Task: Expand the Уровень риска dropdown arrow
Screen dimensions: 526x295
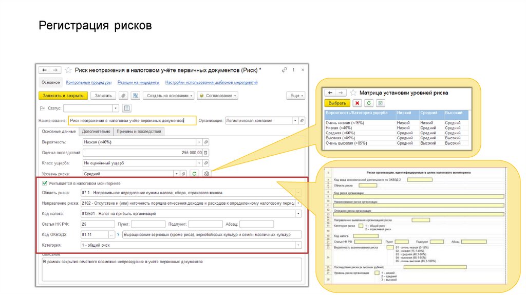Action: tap(177, 174)
